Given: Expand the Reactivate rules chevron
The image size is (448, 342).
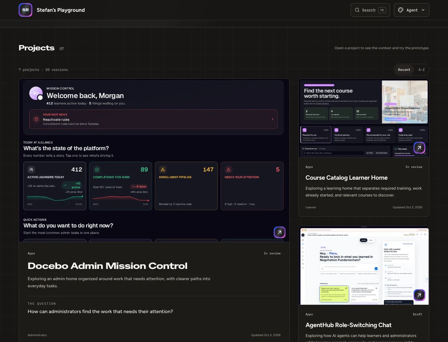Looking at the screenshot, I should pos(273,119).
